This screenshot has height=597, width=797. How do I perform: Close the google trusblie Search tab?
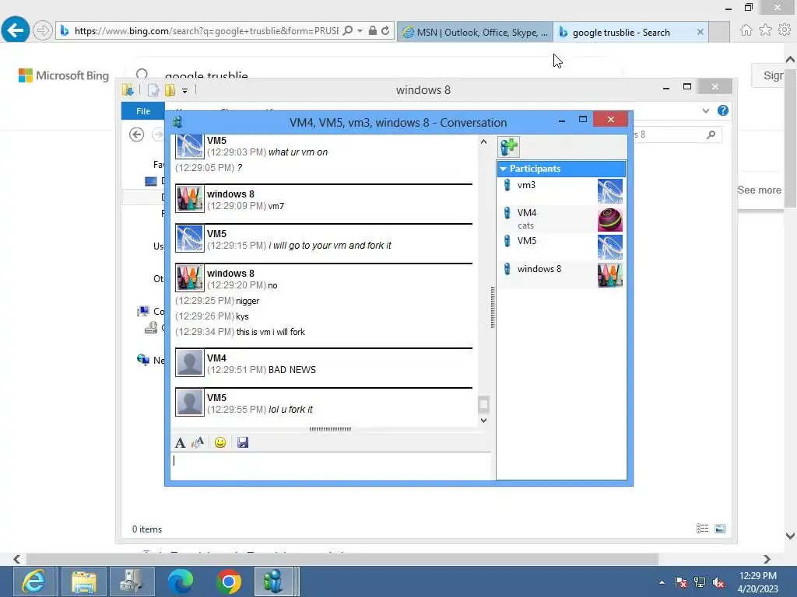(x=700, y=32)
